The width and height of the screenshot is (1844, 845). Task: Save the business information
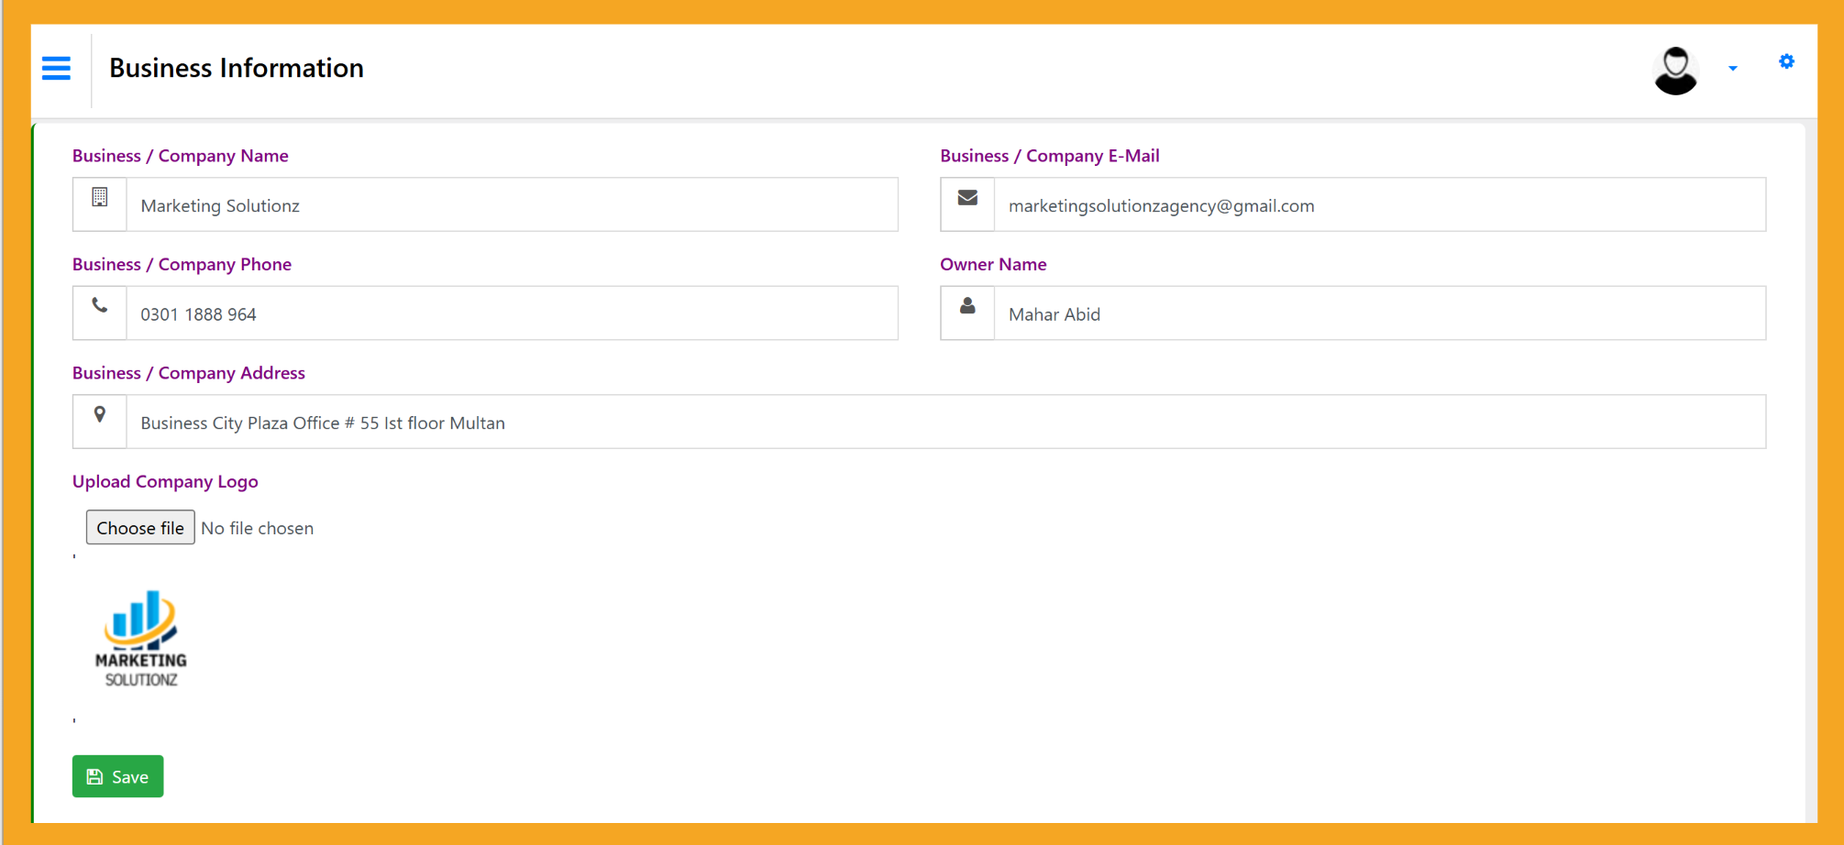tap(118, 776)
